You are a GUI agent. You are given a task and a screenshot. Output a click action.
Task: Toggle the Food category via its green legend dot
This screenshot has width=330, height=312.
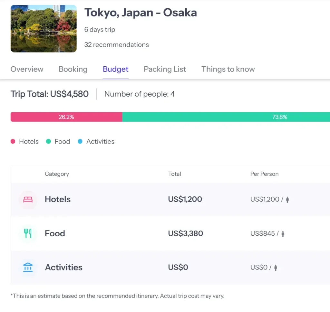[x=49, y=141]
